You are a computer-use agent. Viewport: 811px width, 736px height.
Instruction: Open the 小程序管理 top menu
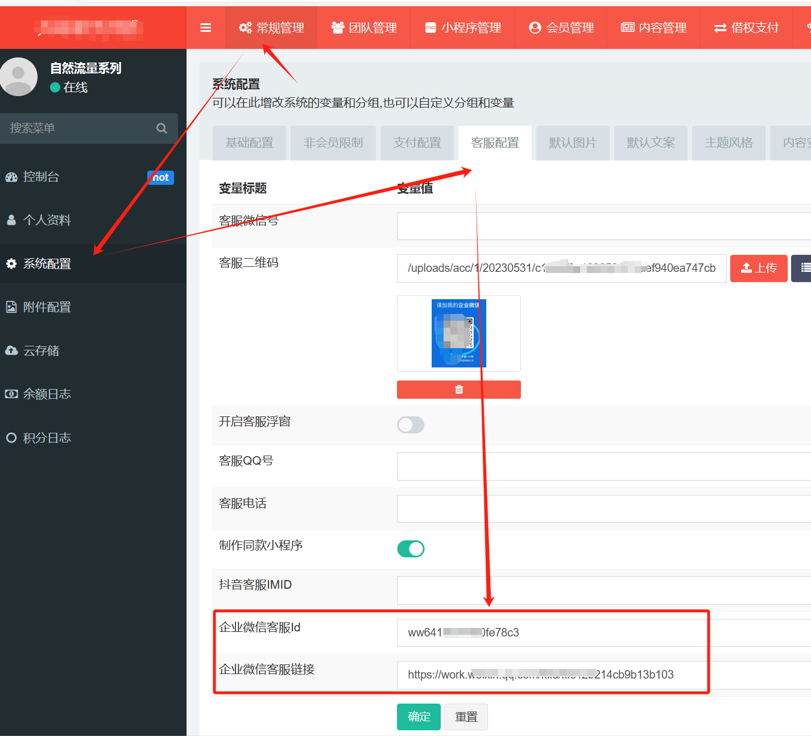[x=462, y=28]
